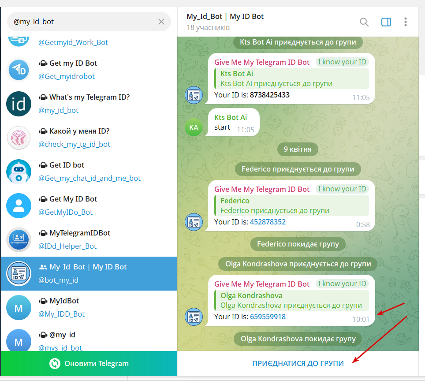Click the 18 учасників member count

pos(208,28)
